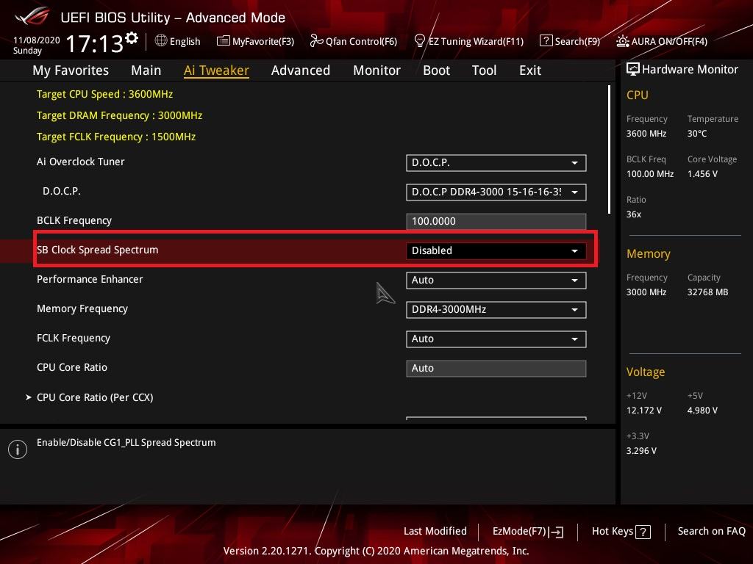The width and height of the screenshot is (753, 564).
Task: Open the Performance Enhancer dropdown
Action: (496, 280)
